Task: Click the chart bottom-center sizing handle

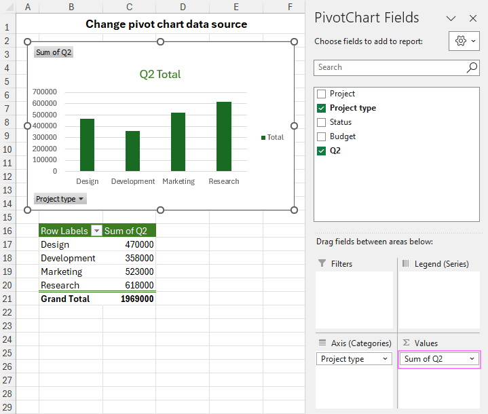Action: 160,210
